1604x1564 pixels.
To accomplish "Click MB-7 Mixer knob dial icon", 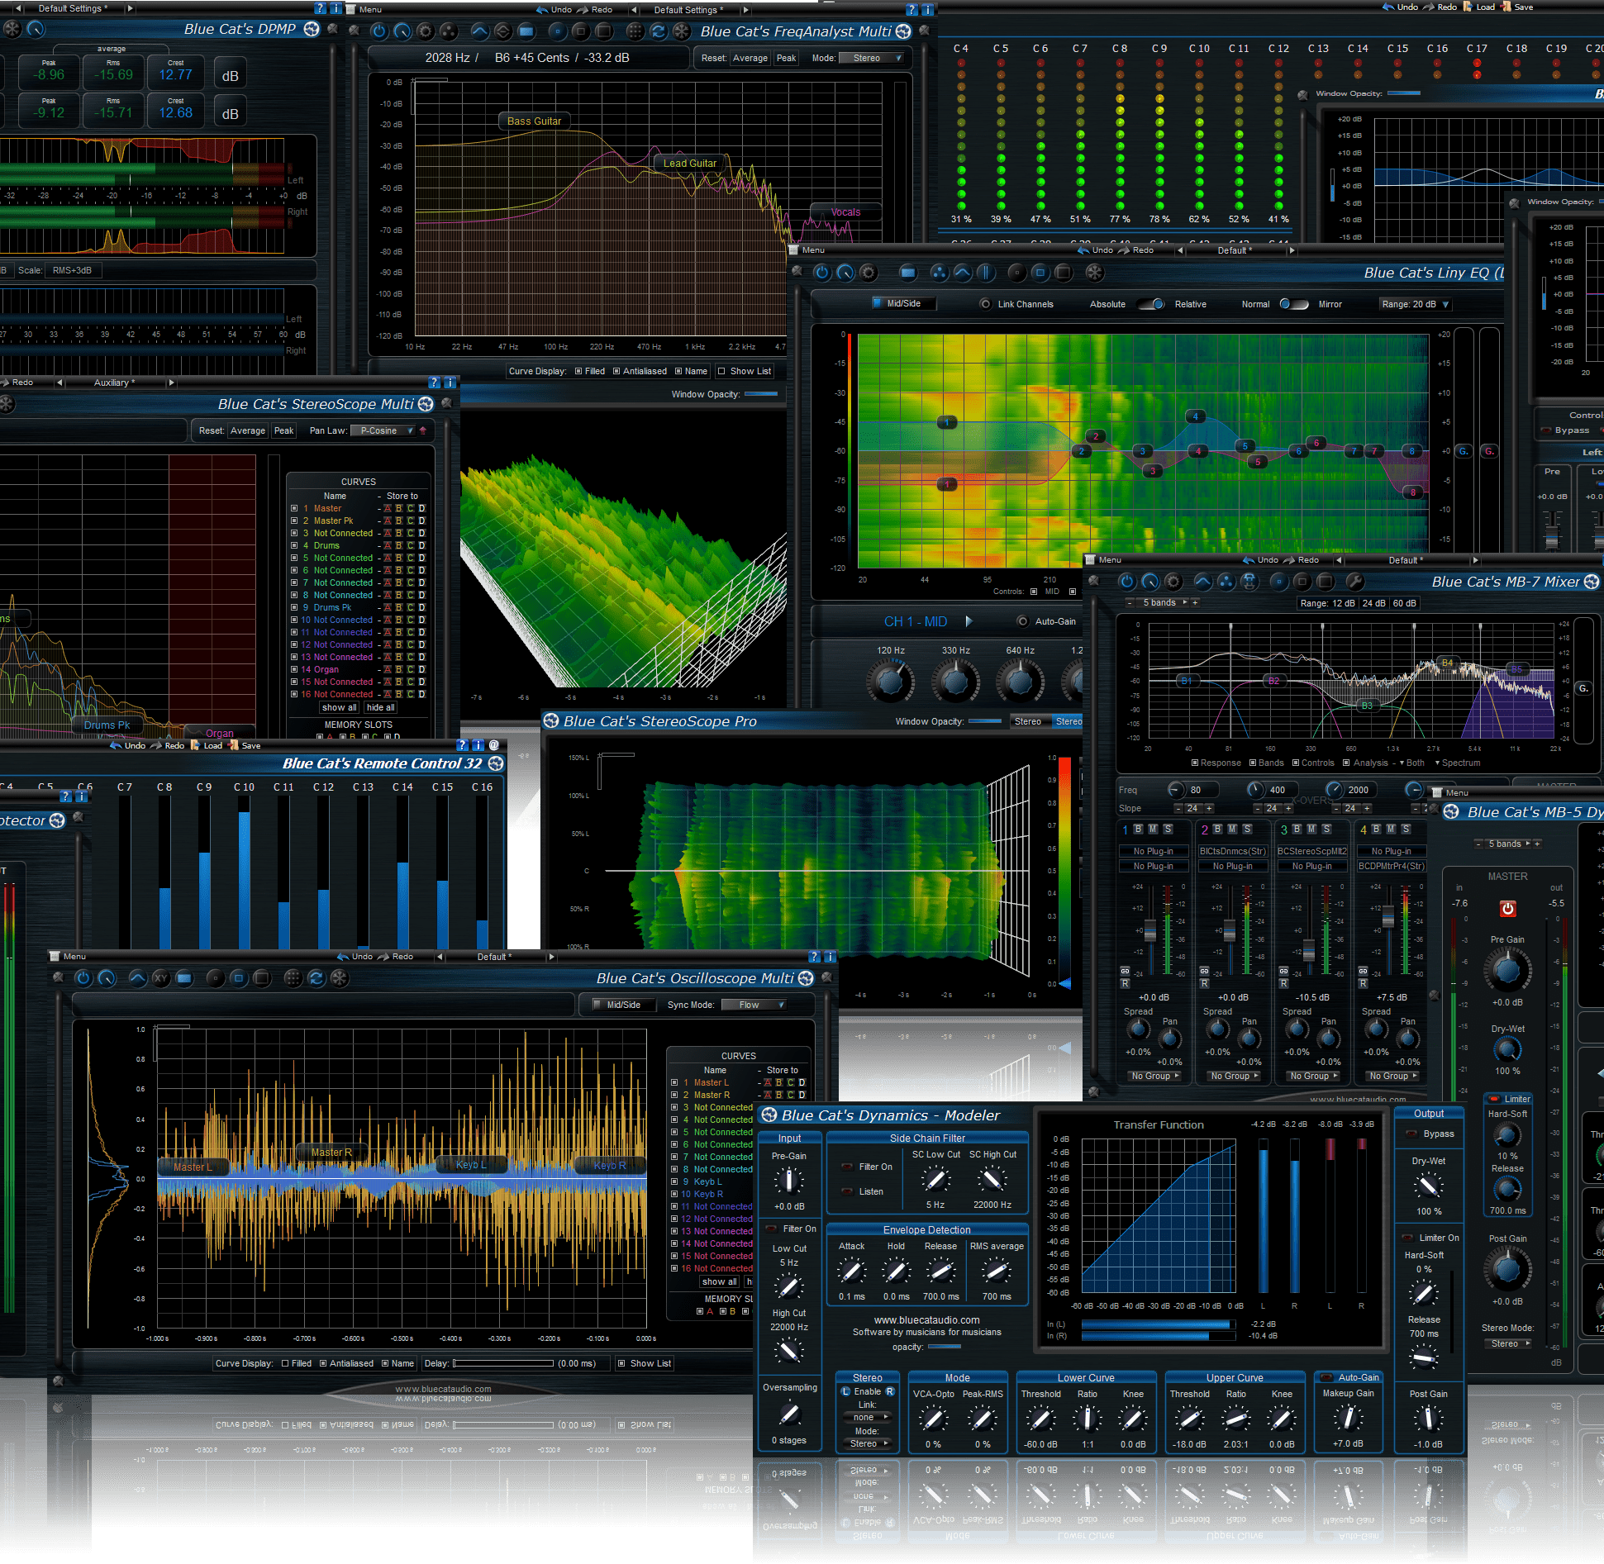I will 1149,581.
